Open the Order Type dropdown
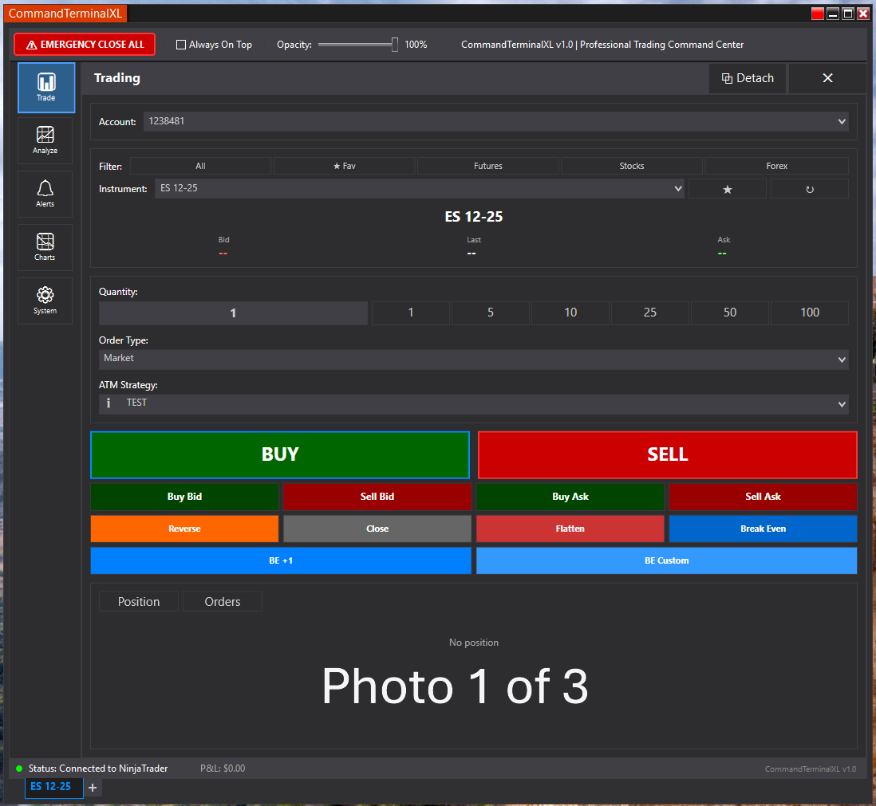 [473, 359]
